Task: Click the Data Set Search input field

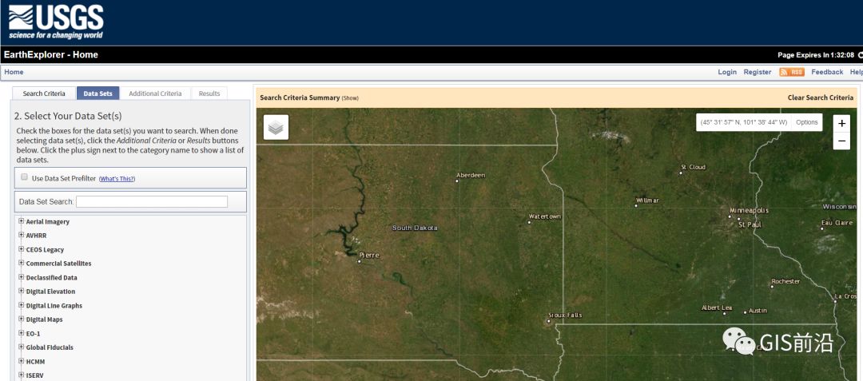Action: point(152,202)
